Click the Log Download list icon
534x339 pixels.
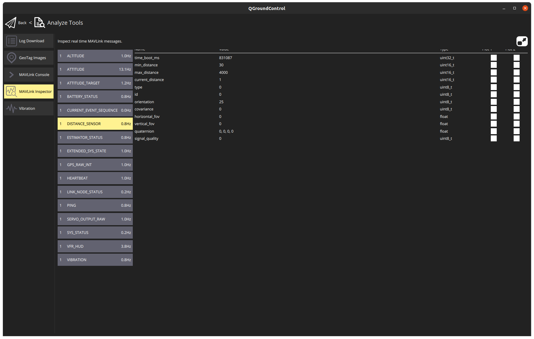pyautogui.click(x=11, y=41)
